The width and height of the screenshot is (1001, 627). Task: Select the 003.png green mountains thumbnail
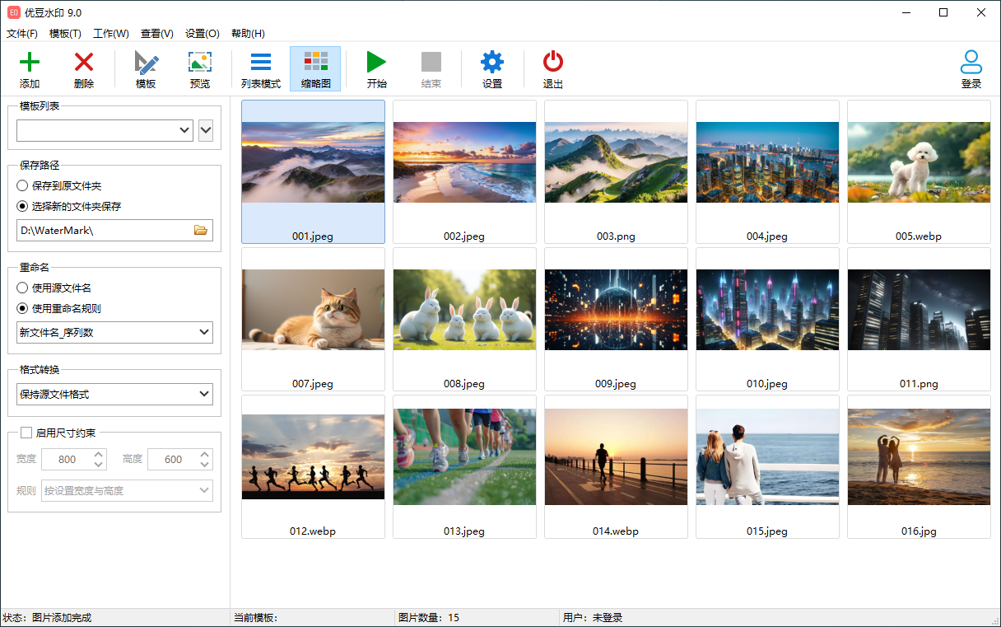click(616, 172)
